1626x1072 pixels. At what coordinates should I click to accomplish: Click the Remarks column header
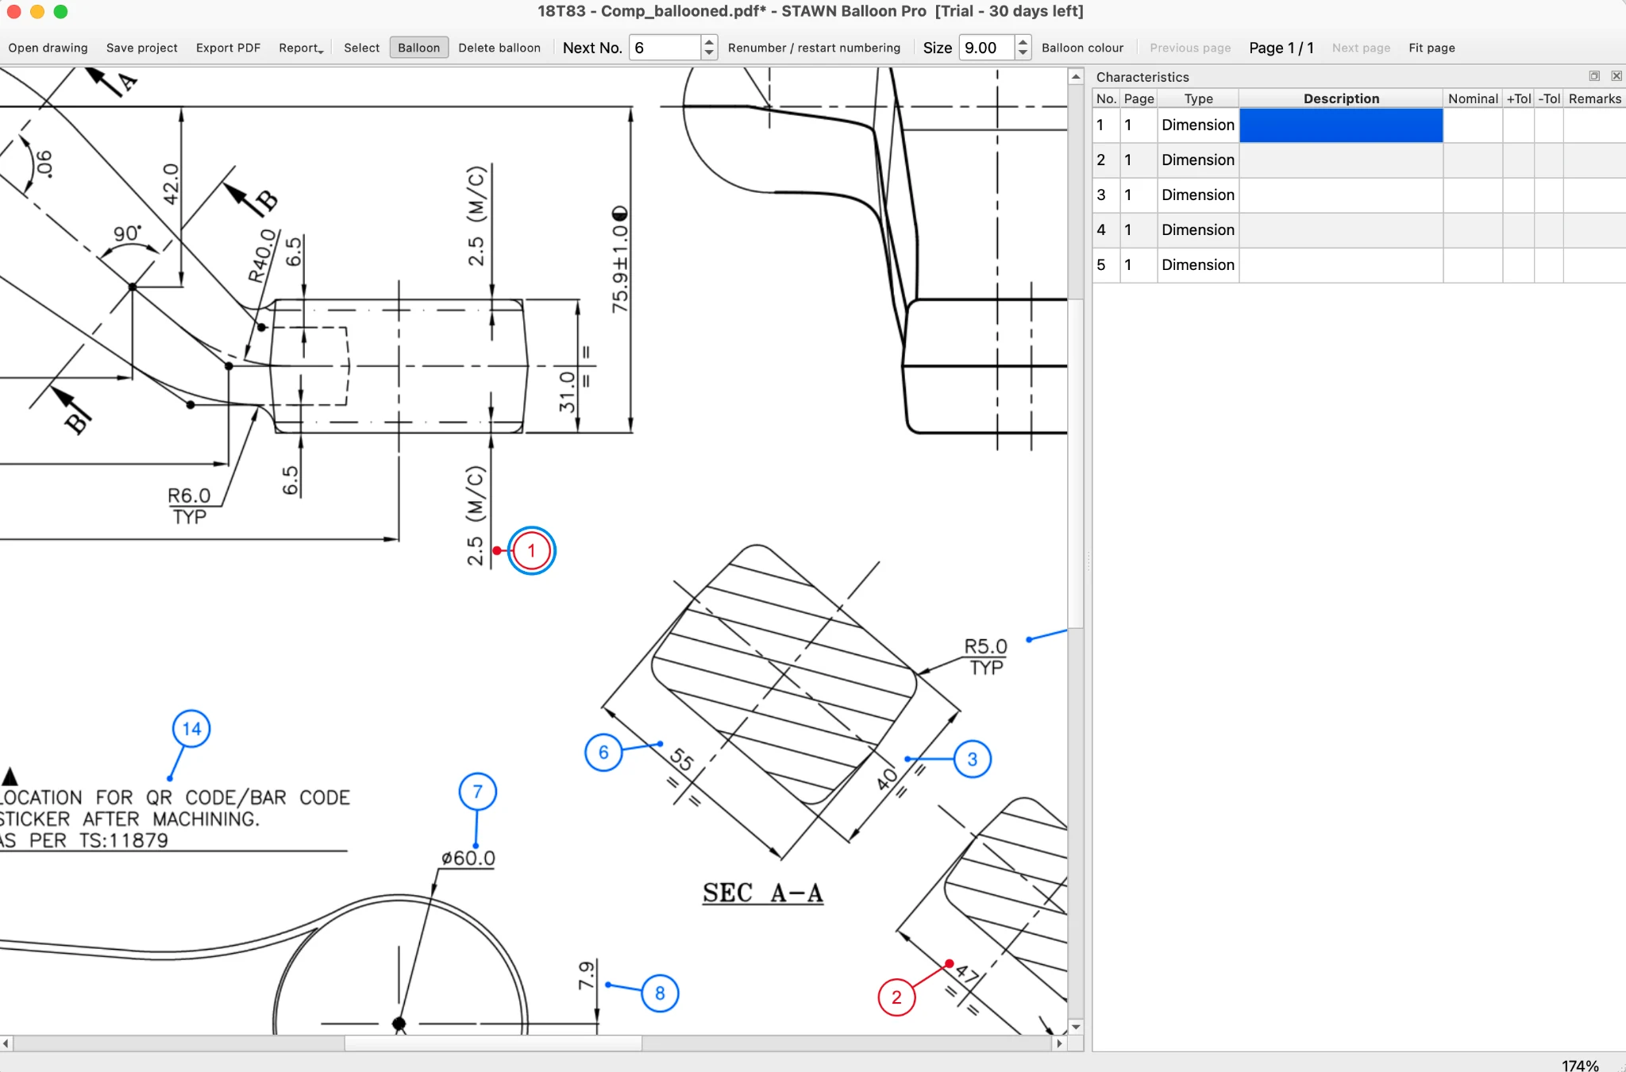tap(1594, 98)
